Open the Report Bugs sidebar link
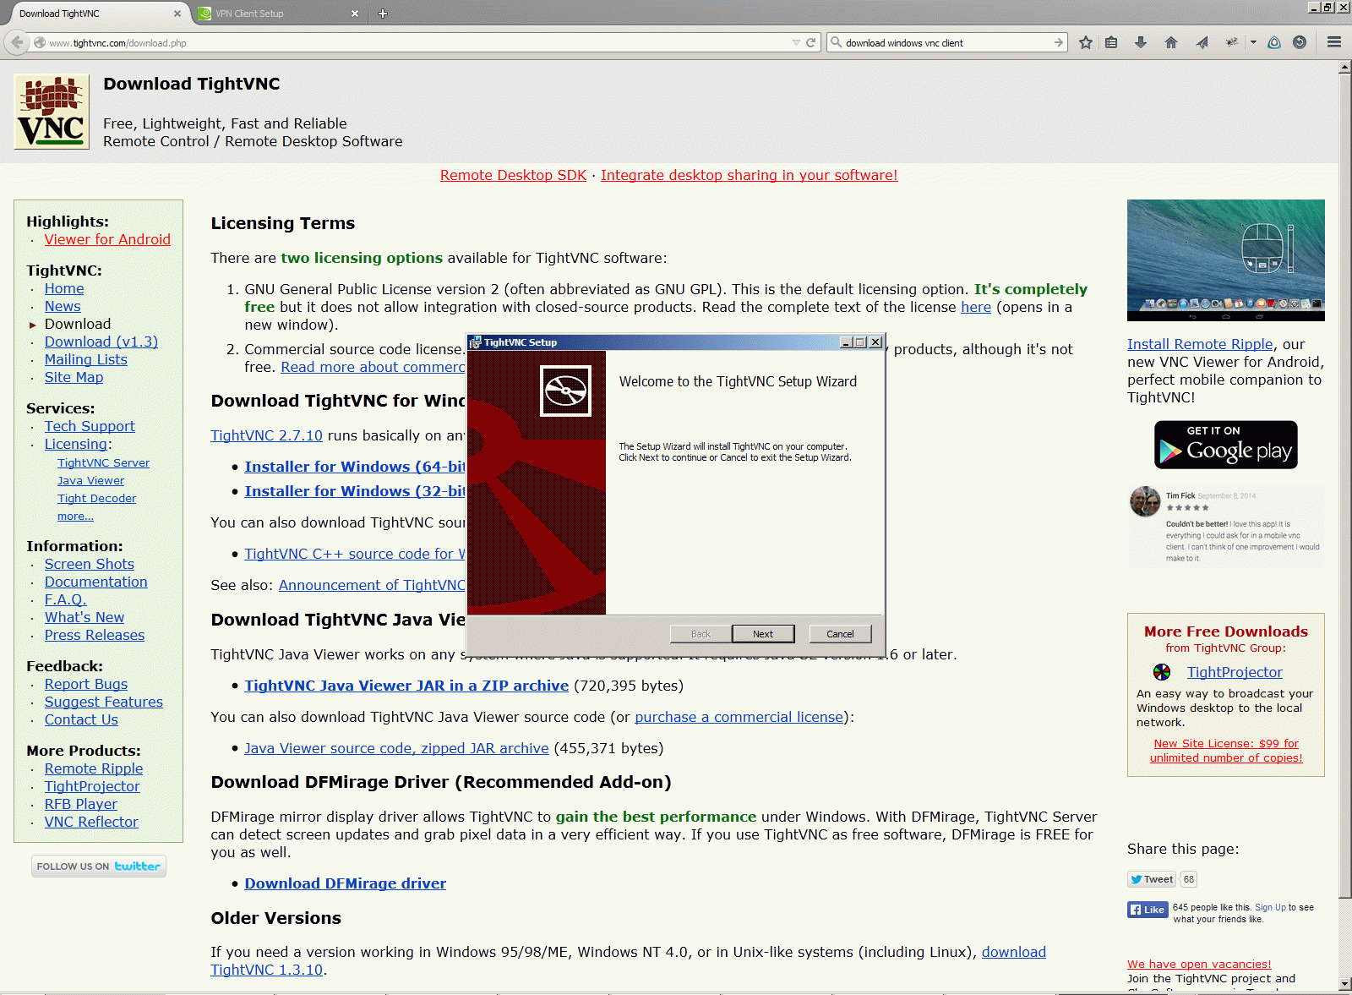The image size is (1352, 995). [x=86, y=685]
